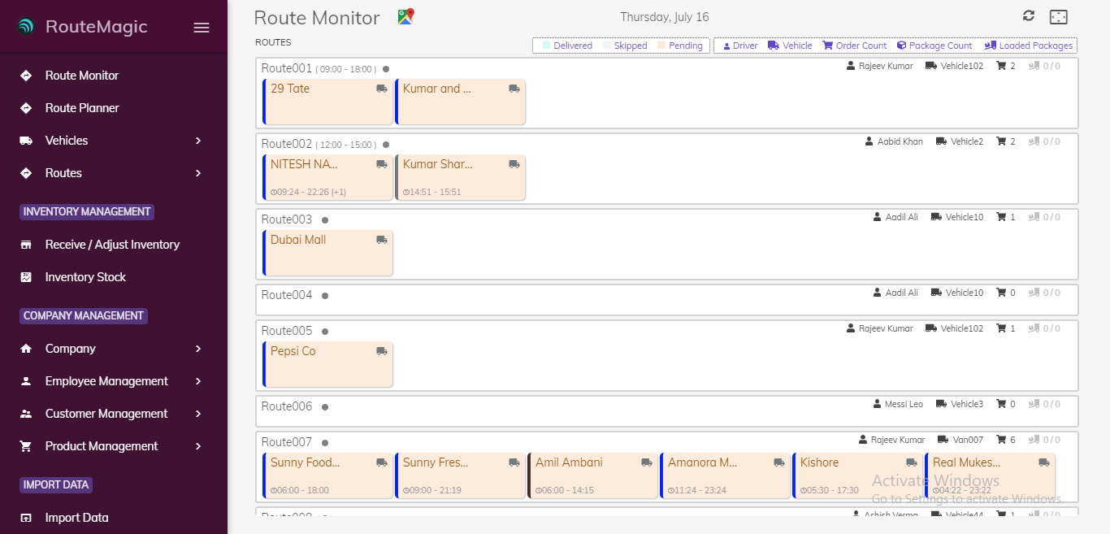Toggle the Pending legend filter

[680, 46]
